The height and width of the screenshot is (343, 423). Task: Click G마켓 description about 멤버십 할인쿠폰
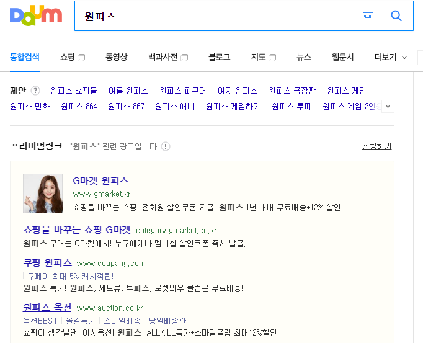[x=135, y=244]
